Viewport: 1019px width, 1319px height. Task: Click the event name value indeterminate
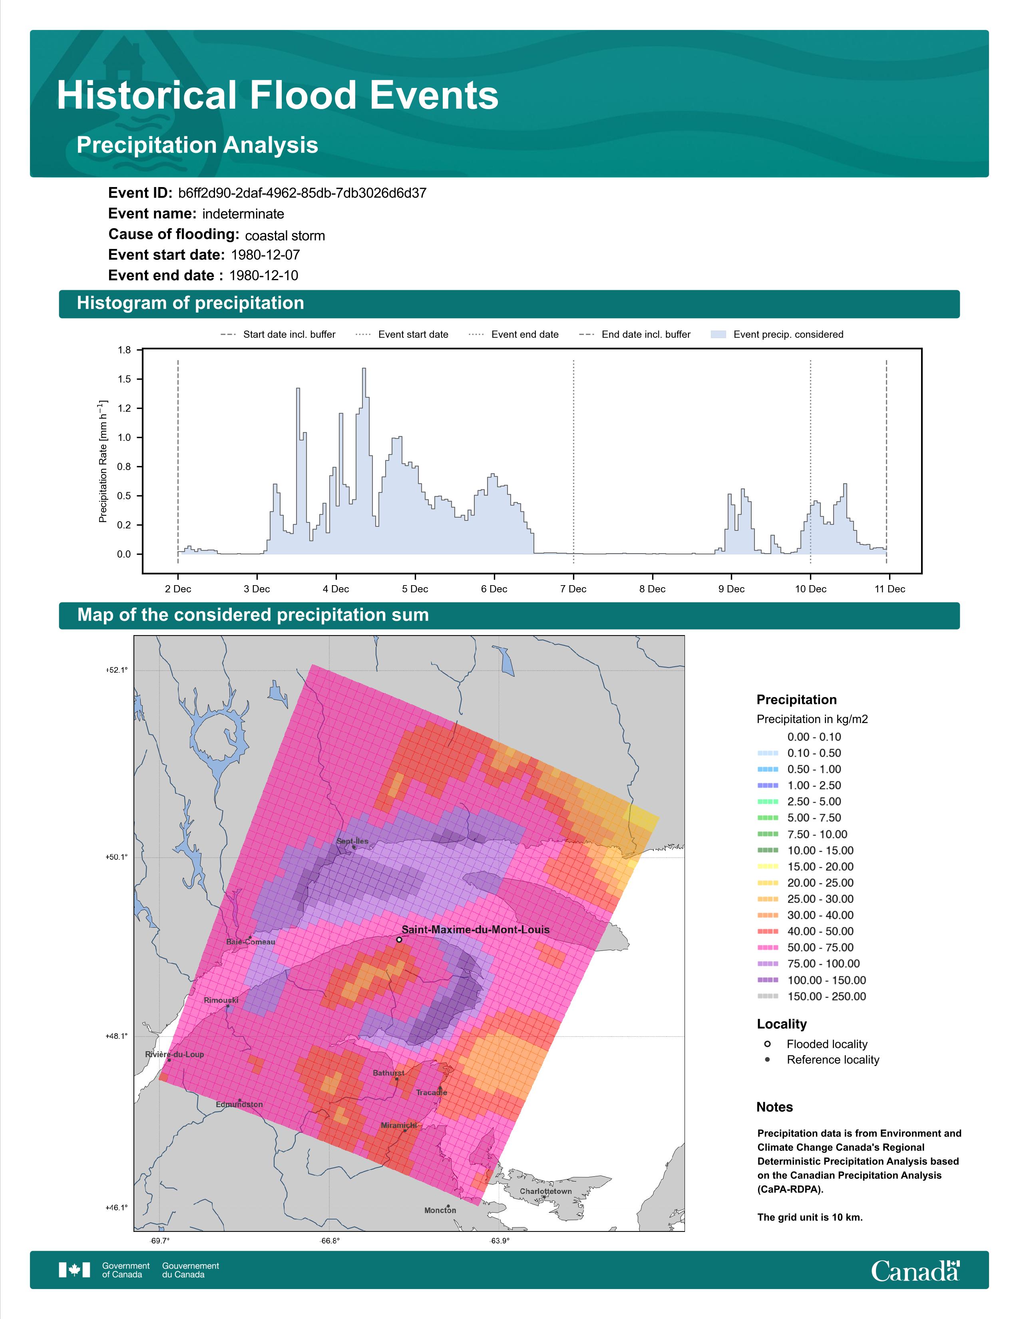click(243, 214)
